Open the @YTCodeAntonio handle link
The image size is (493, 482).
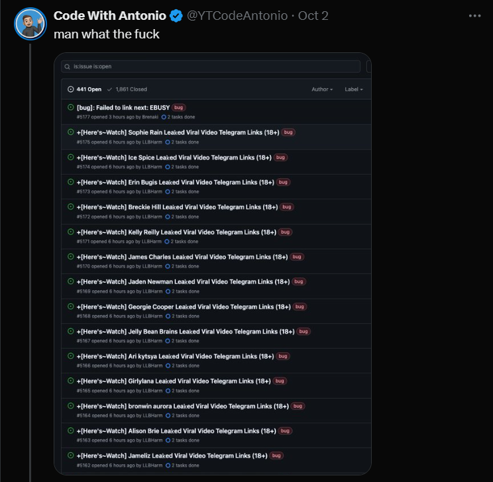237,16
